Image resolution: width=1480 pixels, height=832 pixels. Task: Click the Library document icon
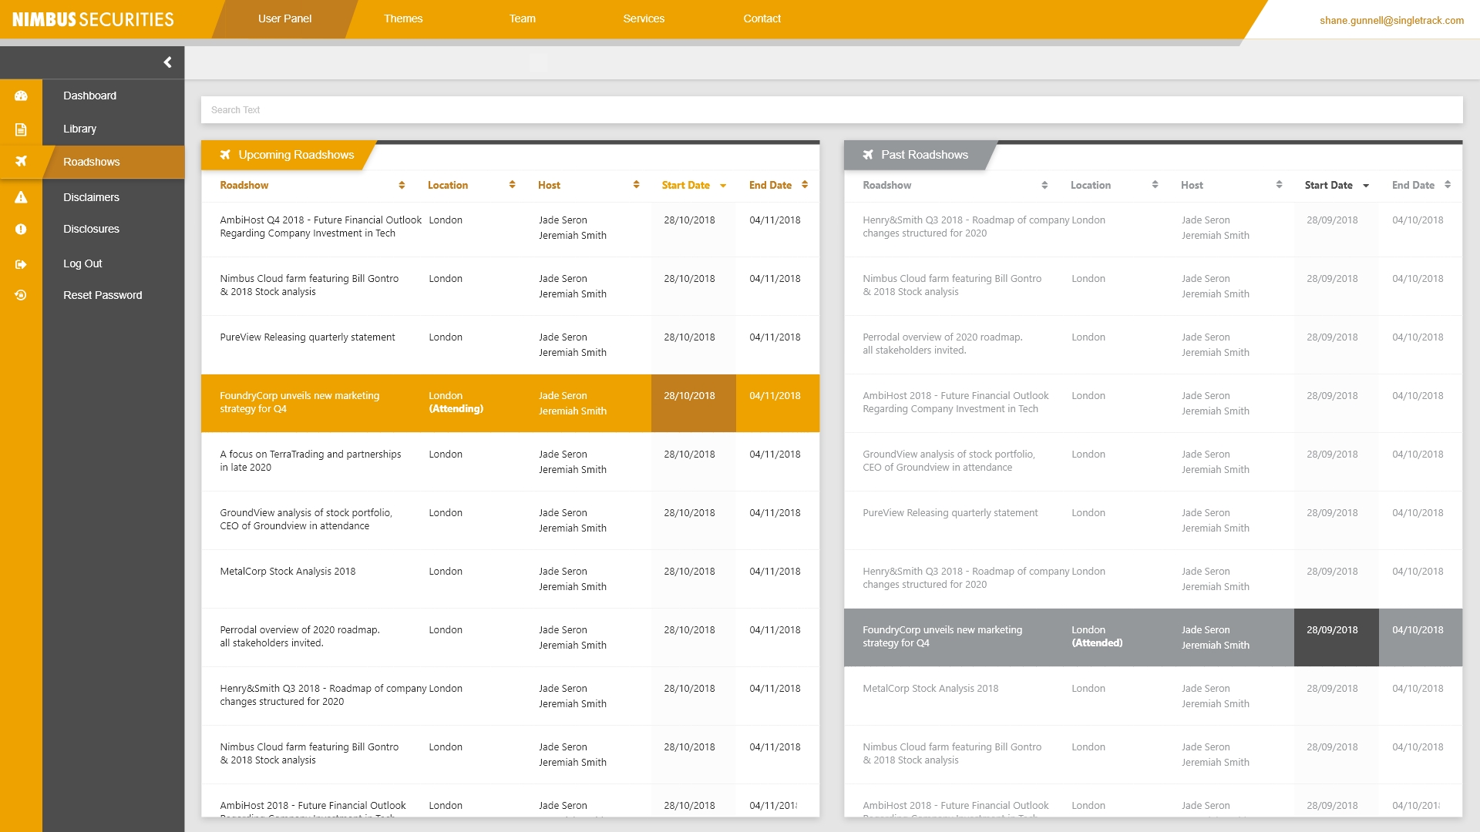[21, 129]
